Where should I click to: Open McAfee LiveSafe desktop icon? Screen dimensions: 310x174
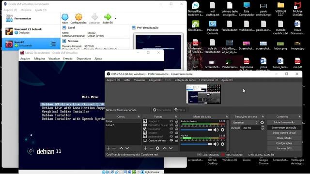[x=297, y=9]
